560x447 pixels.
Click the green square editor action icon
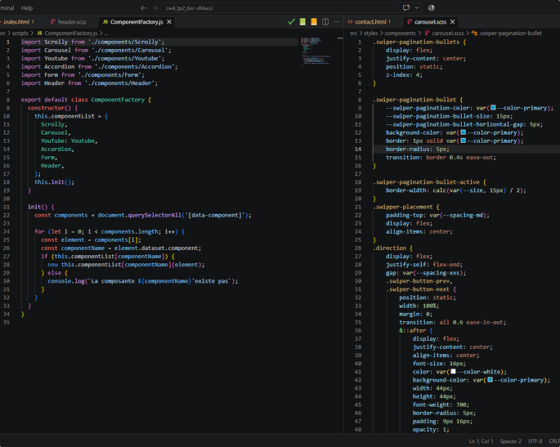(302, 22)
